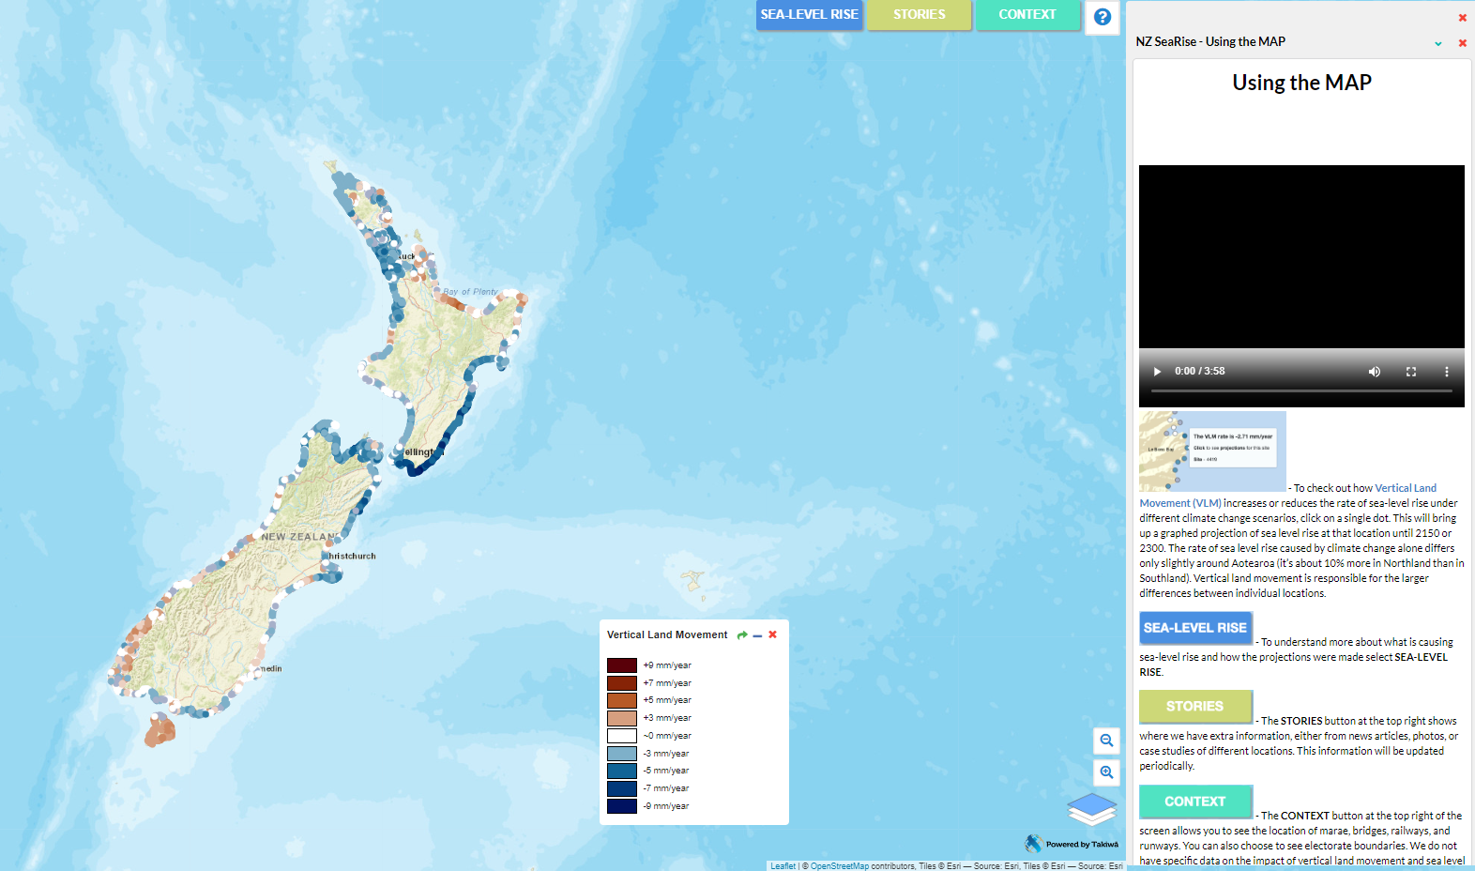Image resolution: width=1475 pixels, height=871 pixels.
Task: Minimize the Vertical Land Movement legend
Action: pos(757,635)
